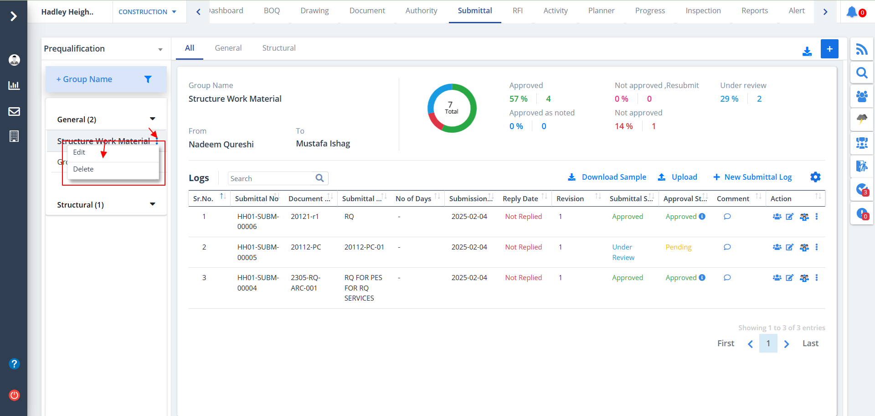
Task: Open the help question mark icon
Action: coord(14,364)
